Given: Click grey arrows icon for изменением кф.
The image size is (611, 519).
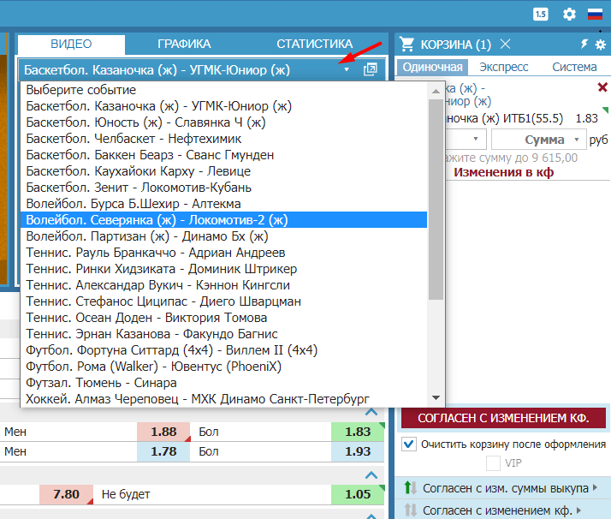Looking at the screenshot, I should [x=410, y=510].
